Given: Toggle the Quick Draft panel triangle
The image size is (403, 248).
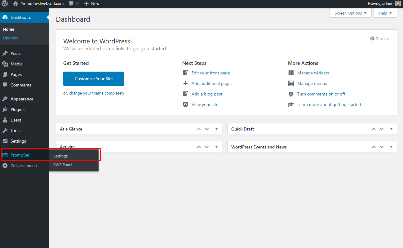Looking at the screenshot, I should click(x=391, y=129).
